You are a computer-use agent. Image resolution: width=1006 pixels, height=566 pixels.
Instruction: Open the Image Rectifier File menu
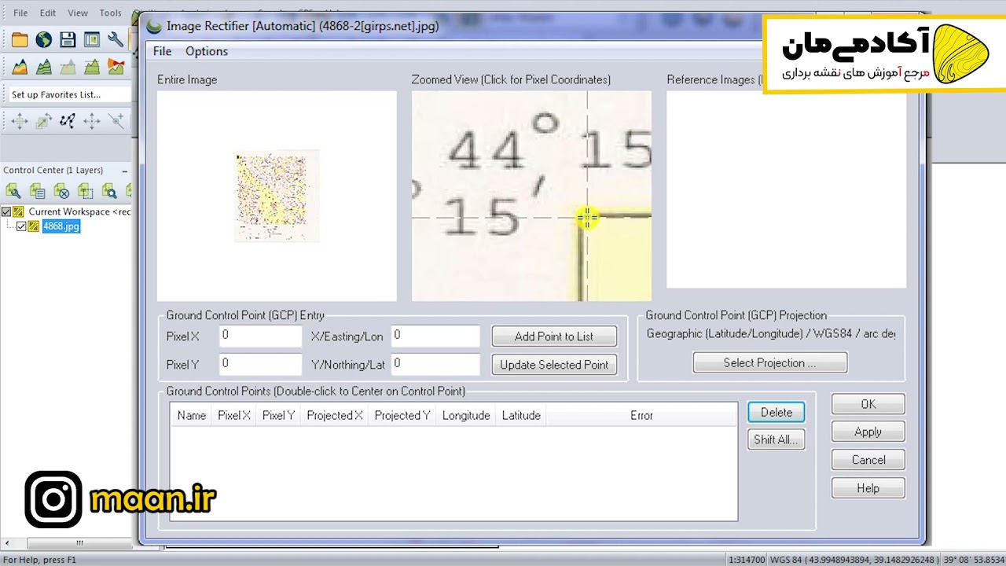click(162, 51)
